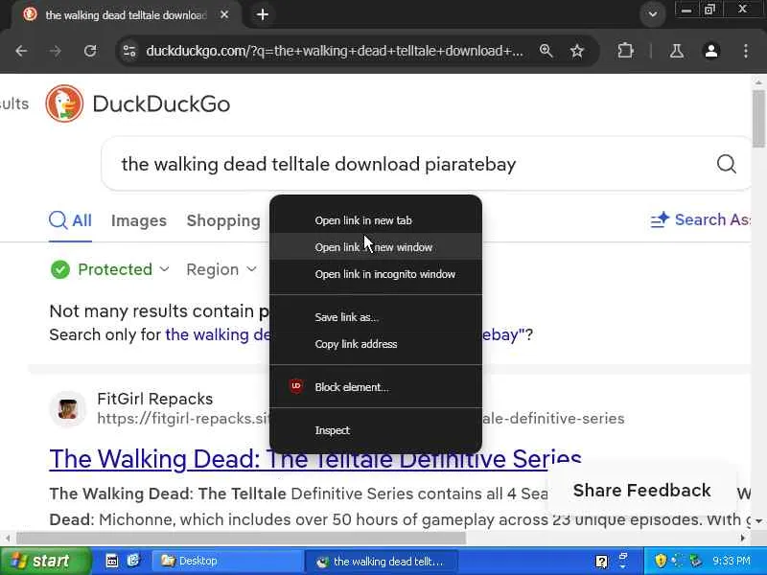Click the Windows start button
Screen dimensions: 767x575
(x=45, y=561)
